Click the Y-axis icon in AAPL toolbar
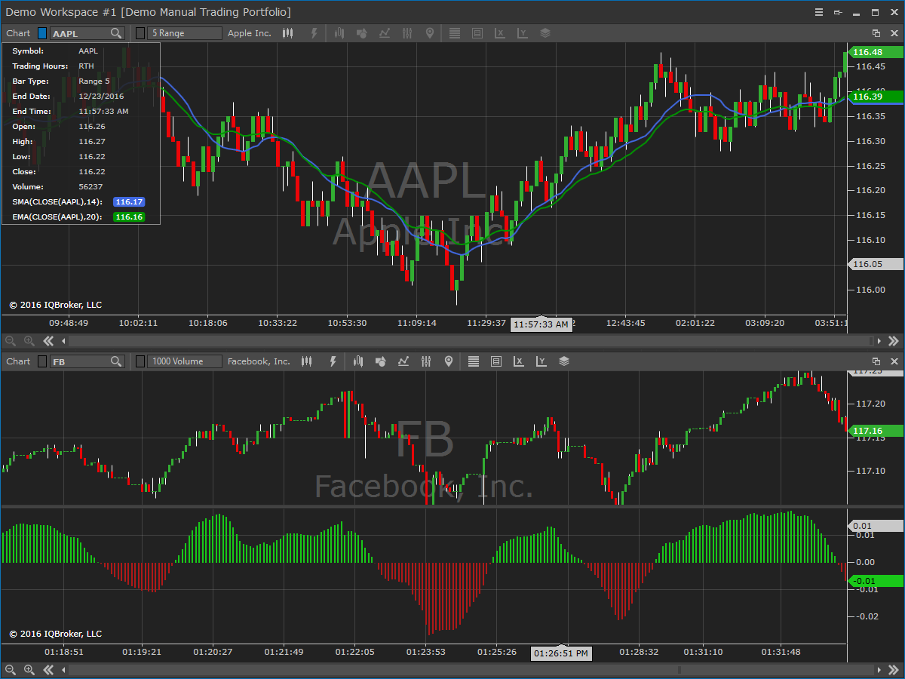The width and height of the screenshot is (905, 679). pyautogui.click(x=522, y=33)
